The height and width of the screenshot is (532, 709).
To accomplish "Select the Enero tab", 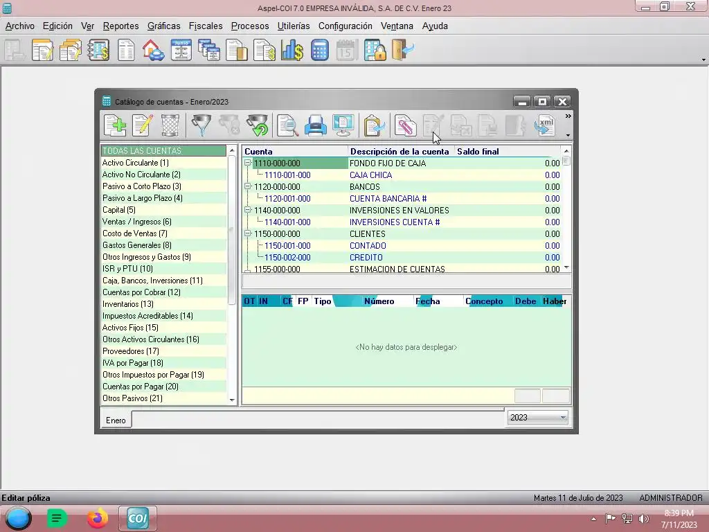I will (x=116, y=420).
